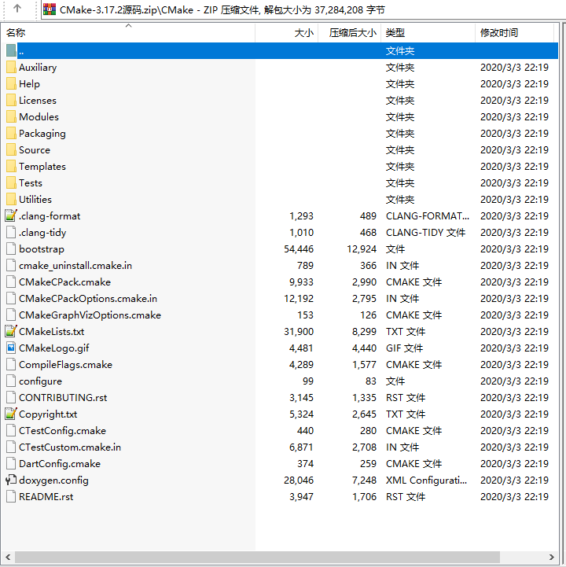
Task: Click the doxygen.config file icon
Action: pos(11,480)
